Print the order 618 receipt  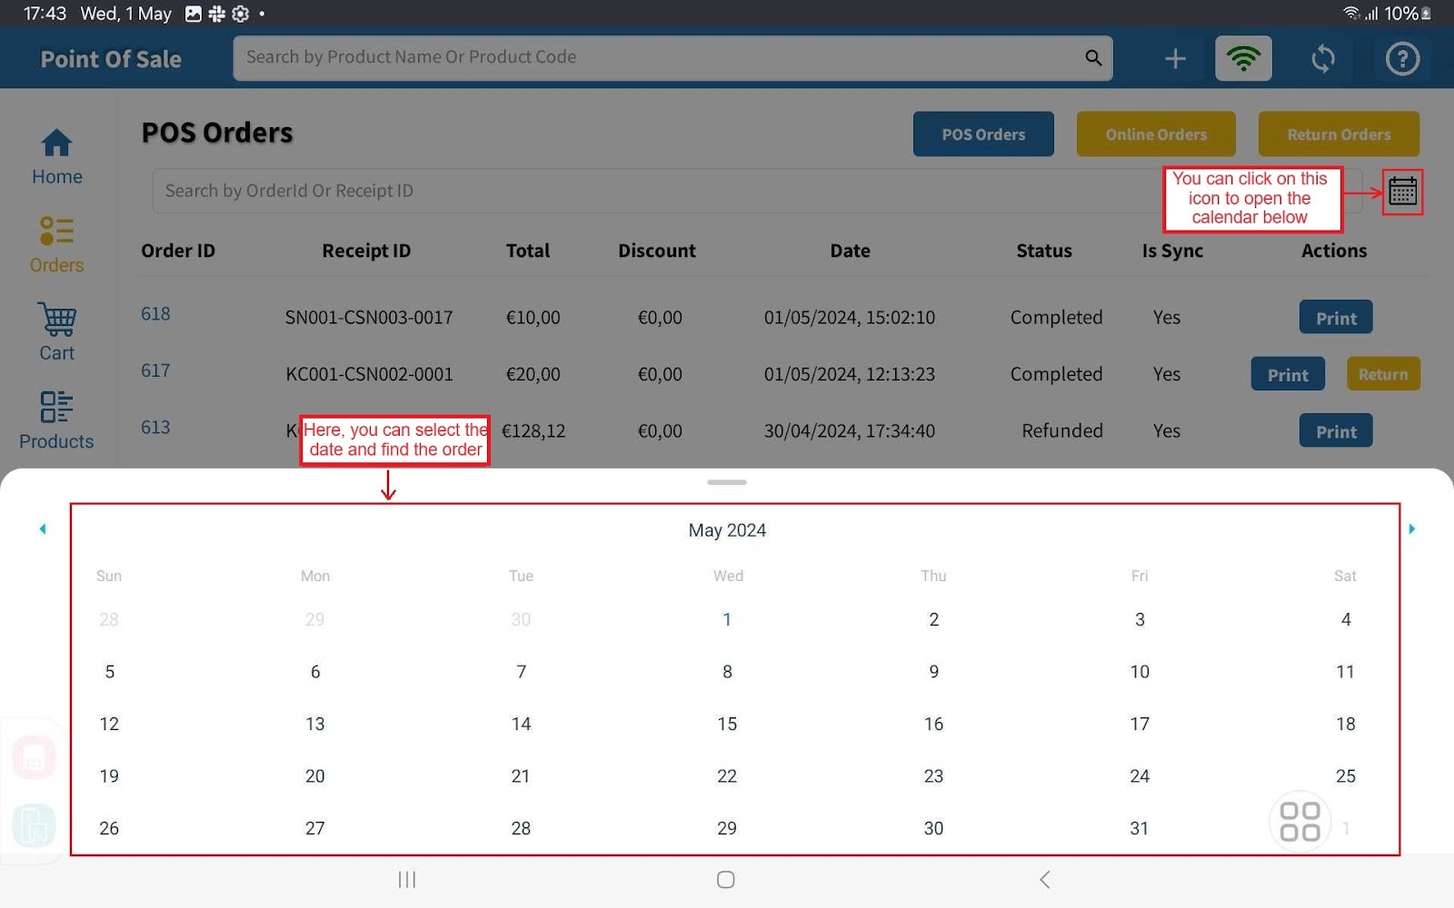pyautogui.click(x=1335, y=318)
